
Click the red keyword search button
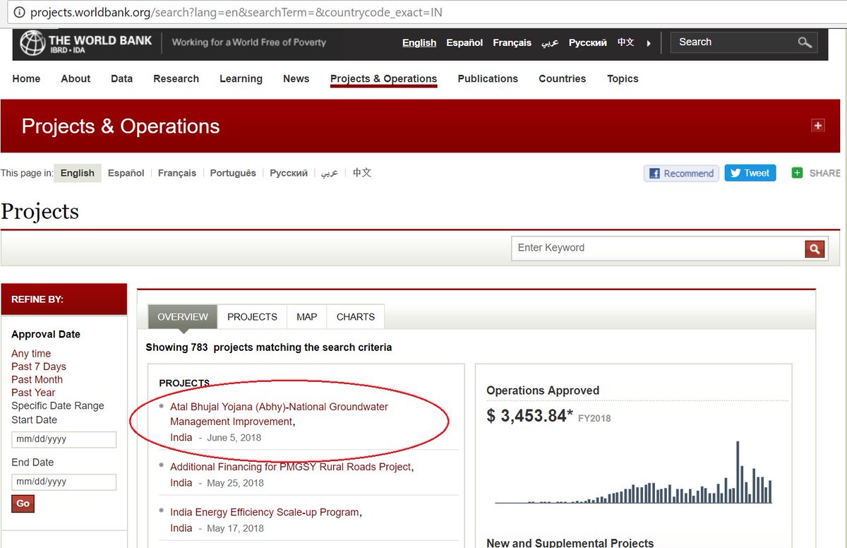(815, 249)
